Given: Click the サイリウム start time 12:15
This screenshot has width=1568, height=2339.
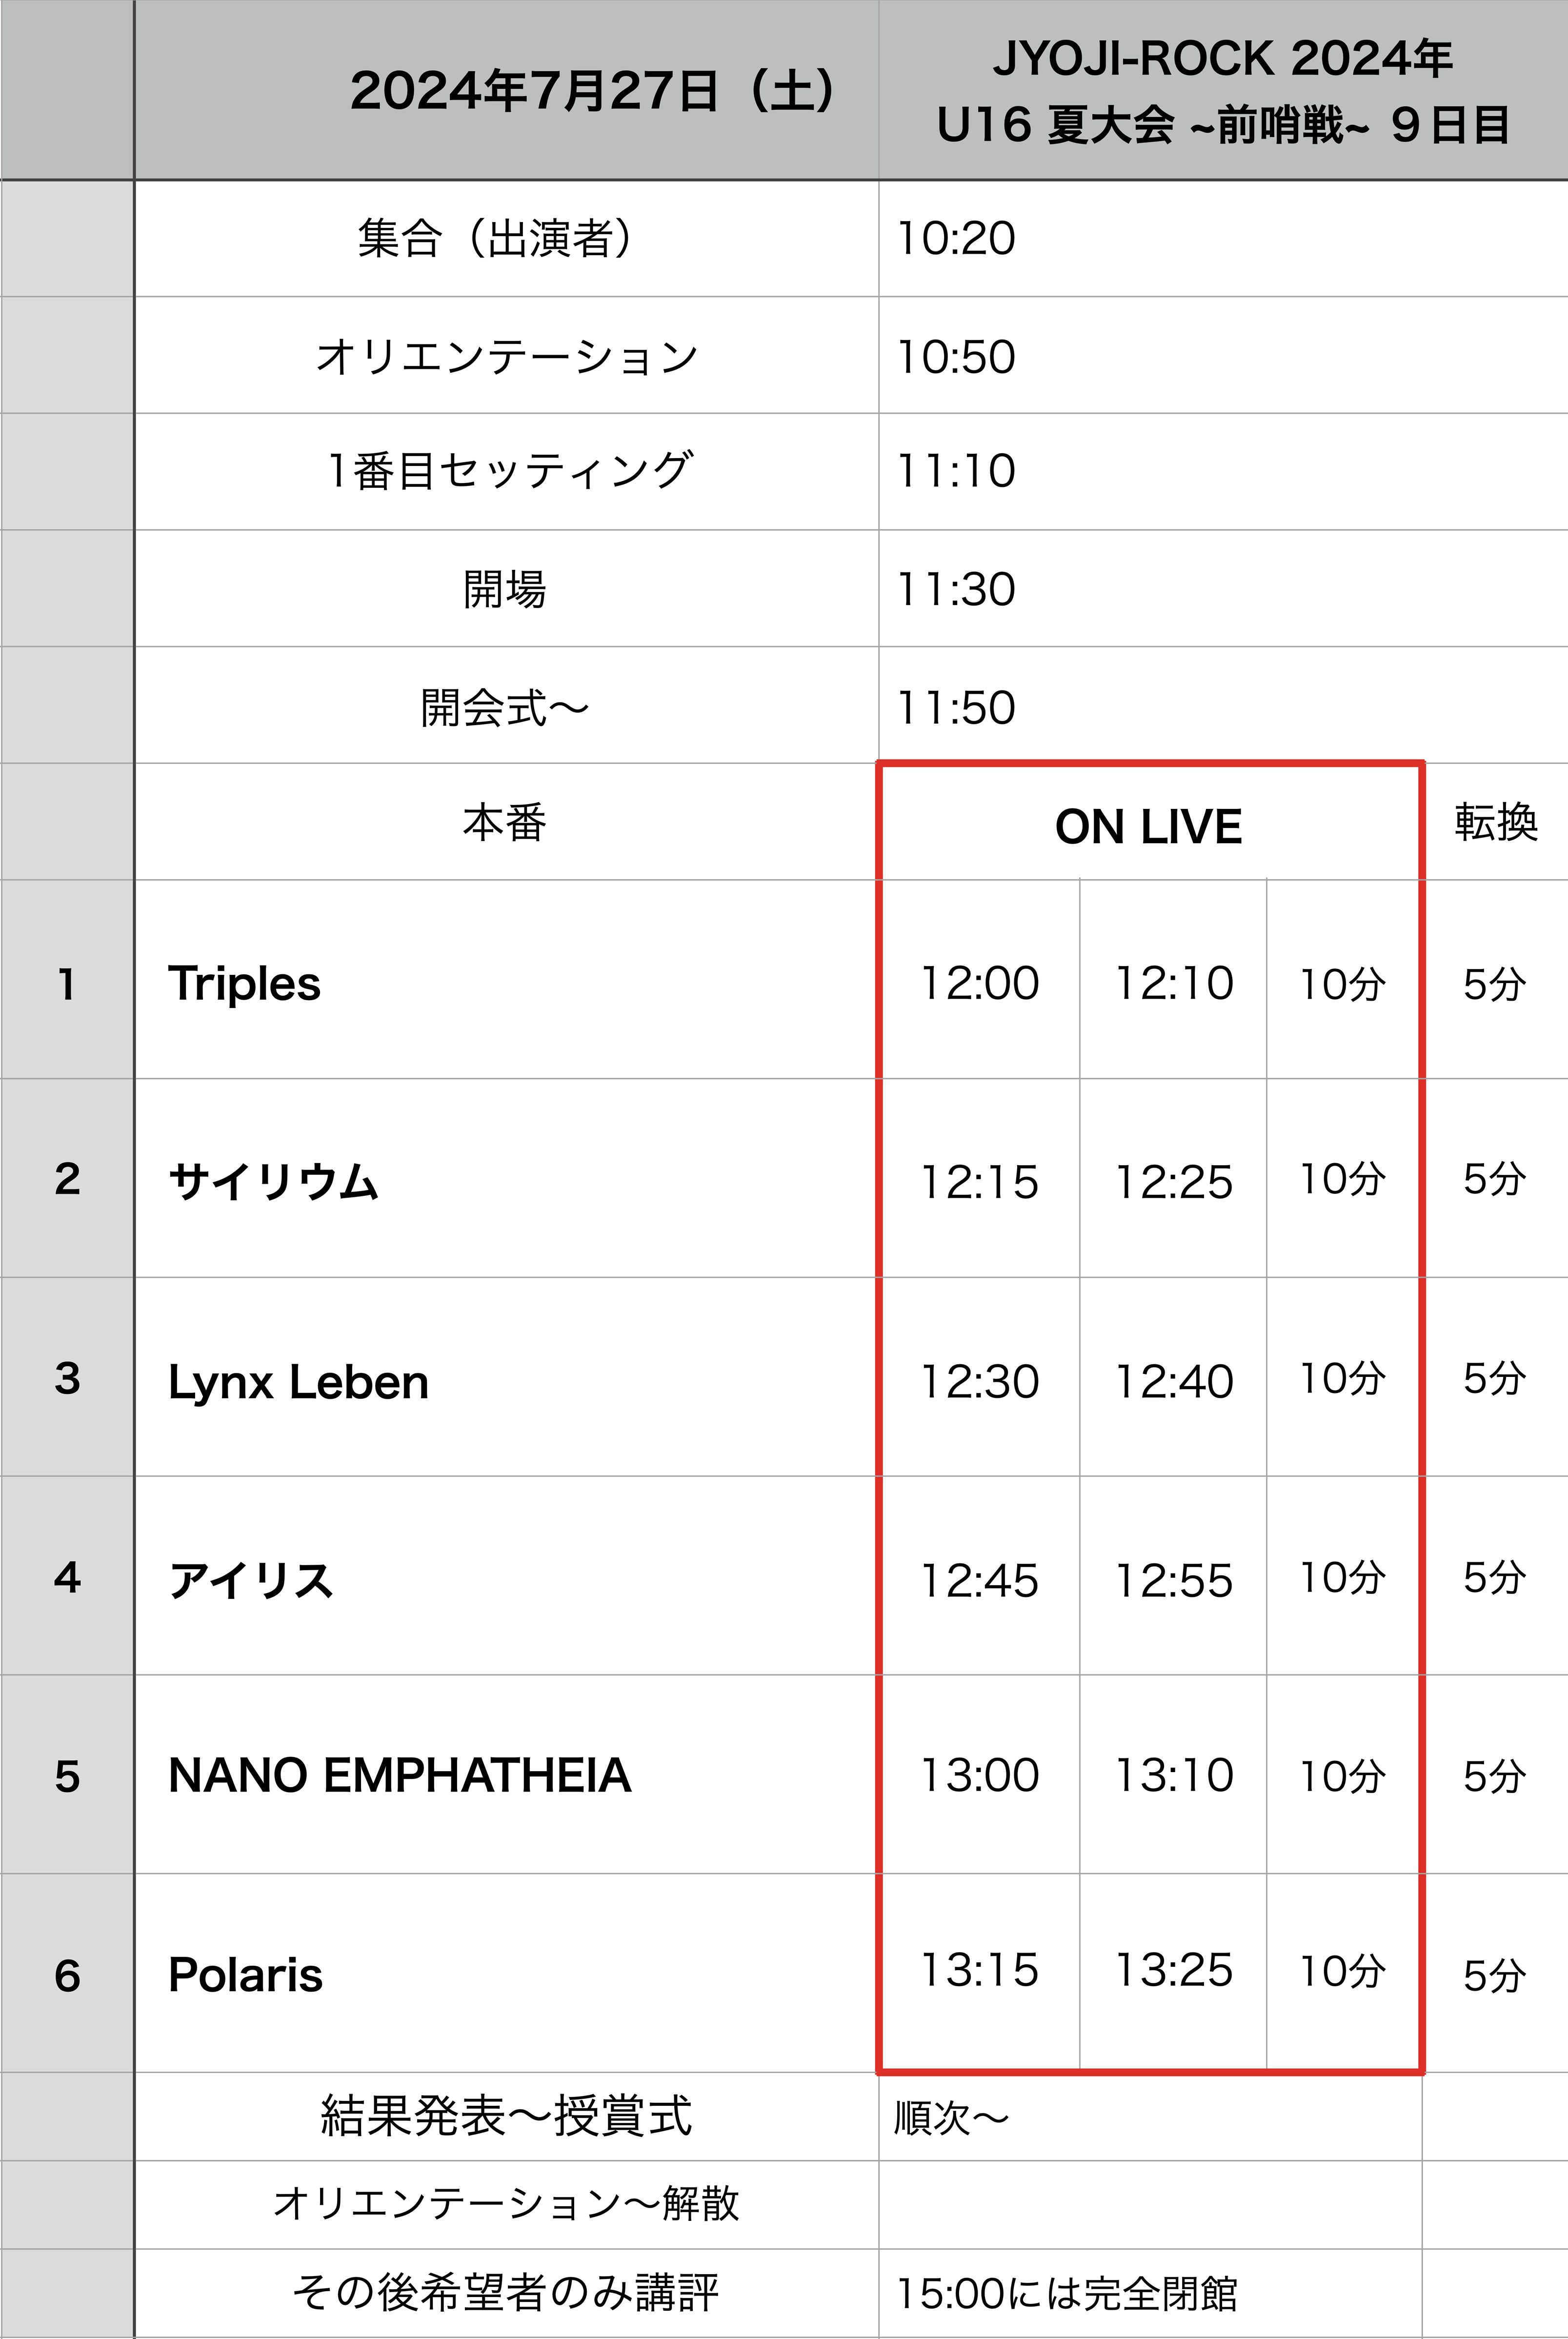Looking at the screenshot, I should click(x=979, y=1180).
